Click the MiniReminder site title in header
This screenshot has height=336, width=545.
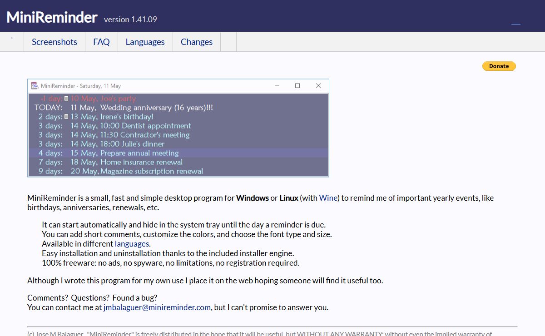52,17
